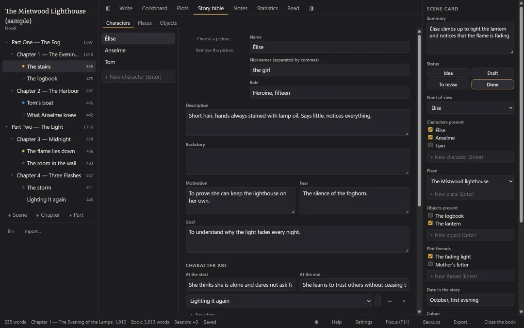Set scene status to Draft
This screenshot has height=328, width=524.
pyautogui.click(x=492, y=73)
